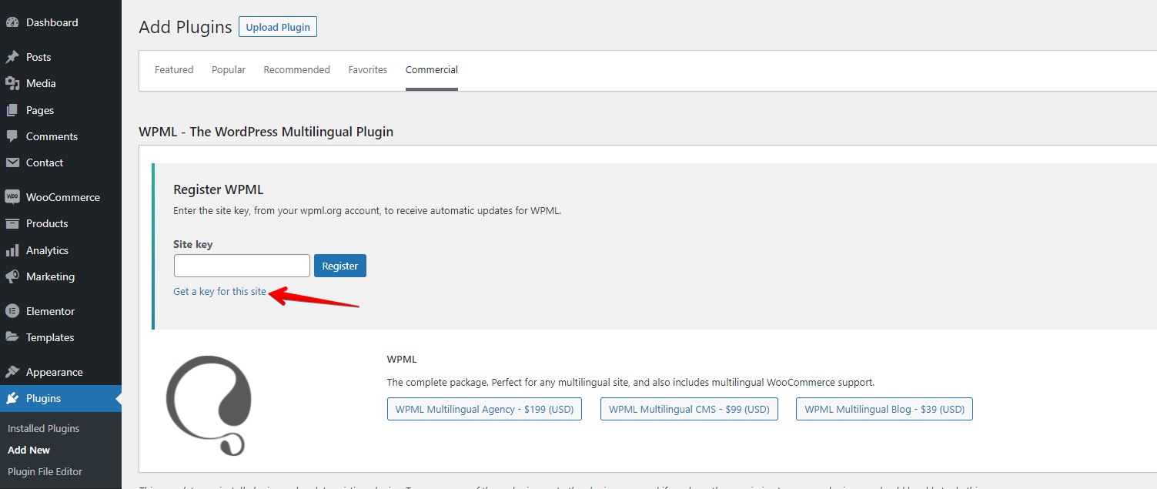Switch to the Favorites tab
This screenshot has width=1157, height=489.
click(x=368, y=69)
